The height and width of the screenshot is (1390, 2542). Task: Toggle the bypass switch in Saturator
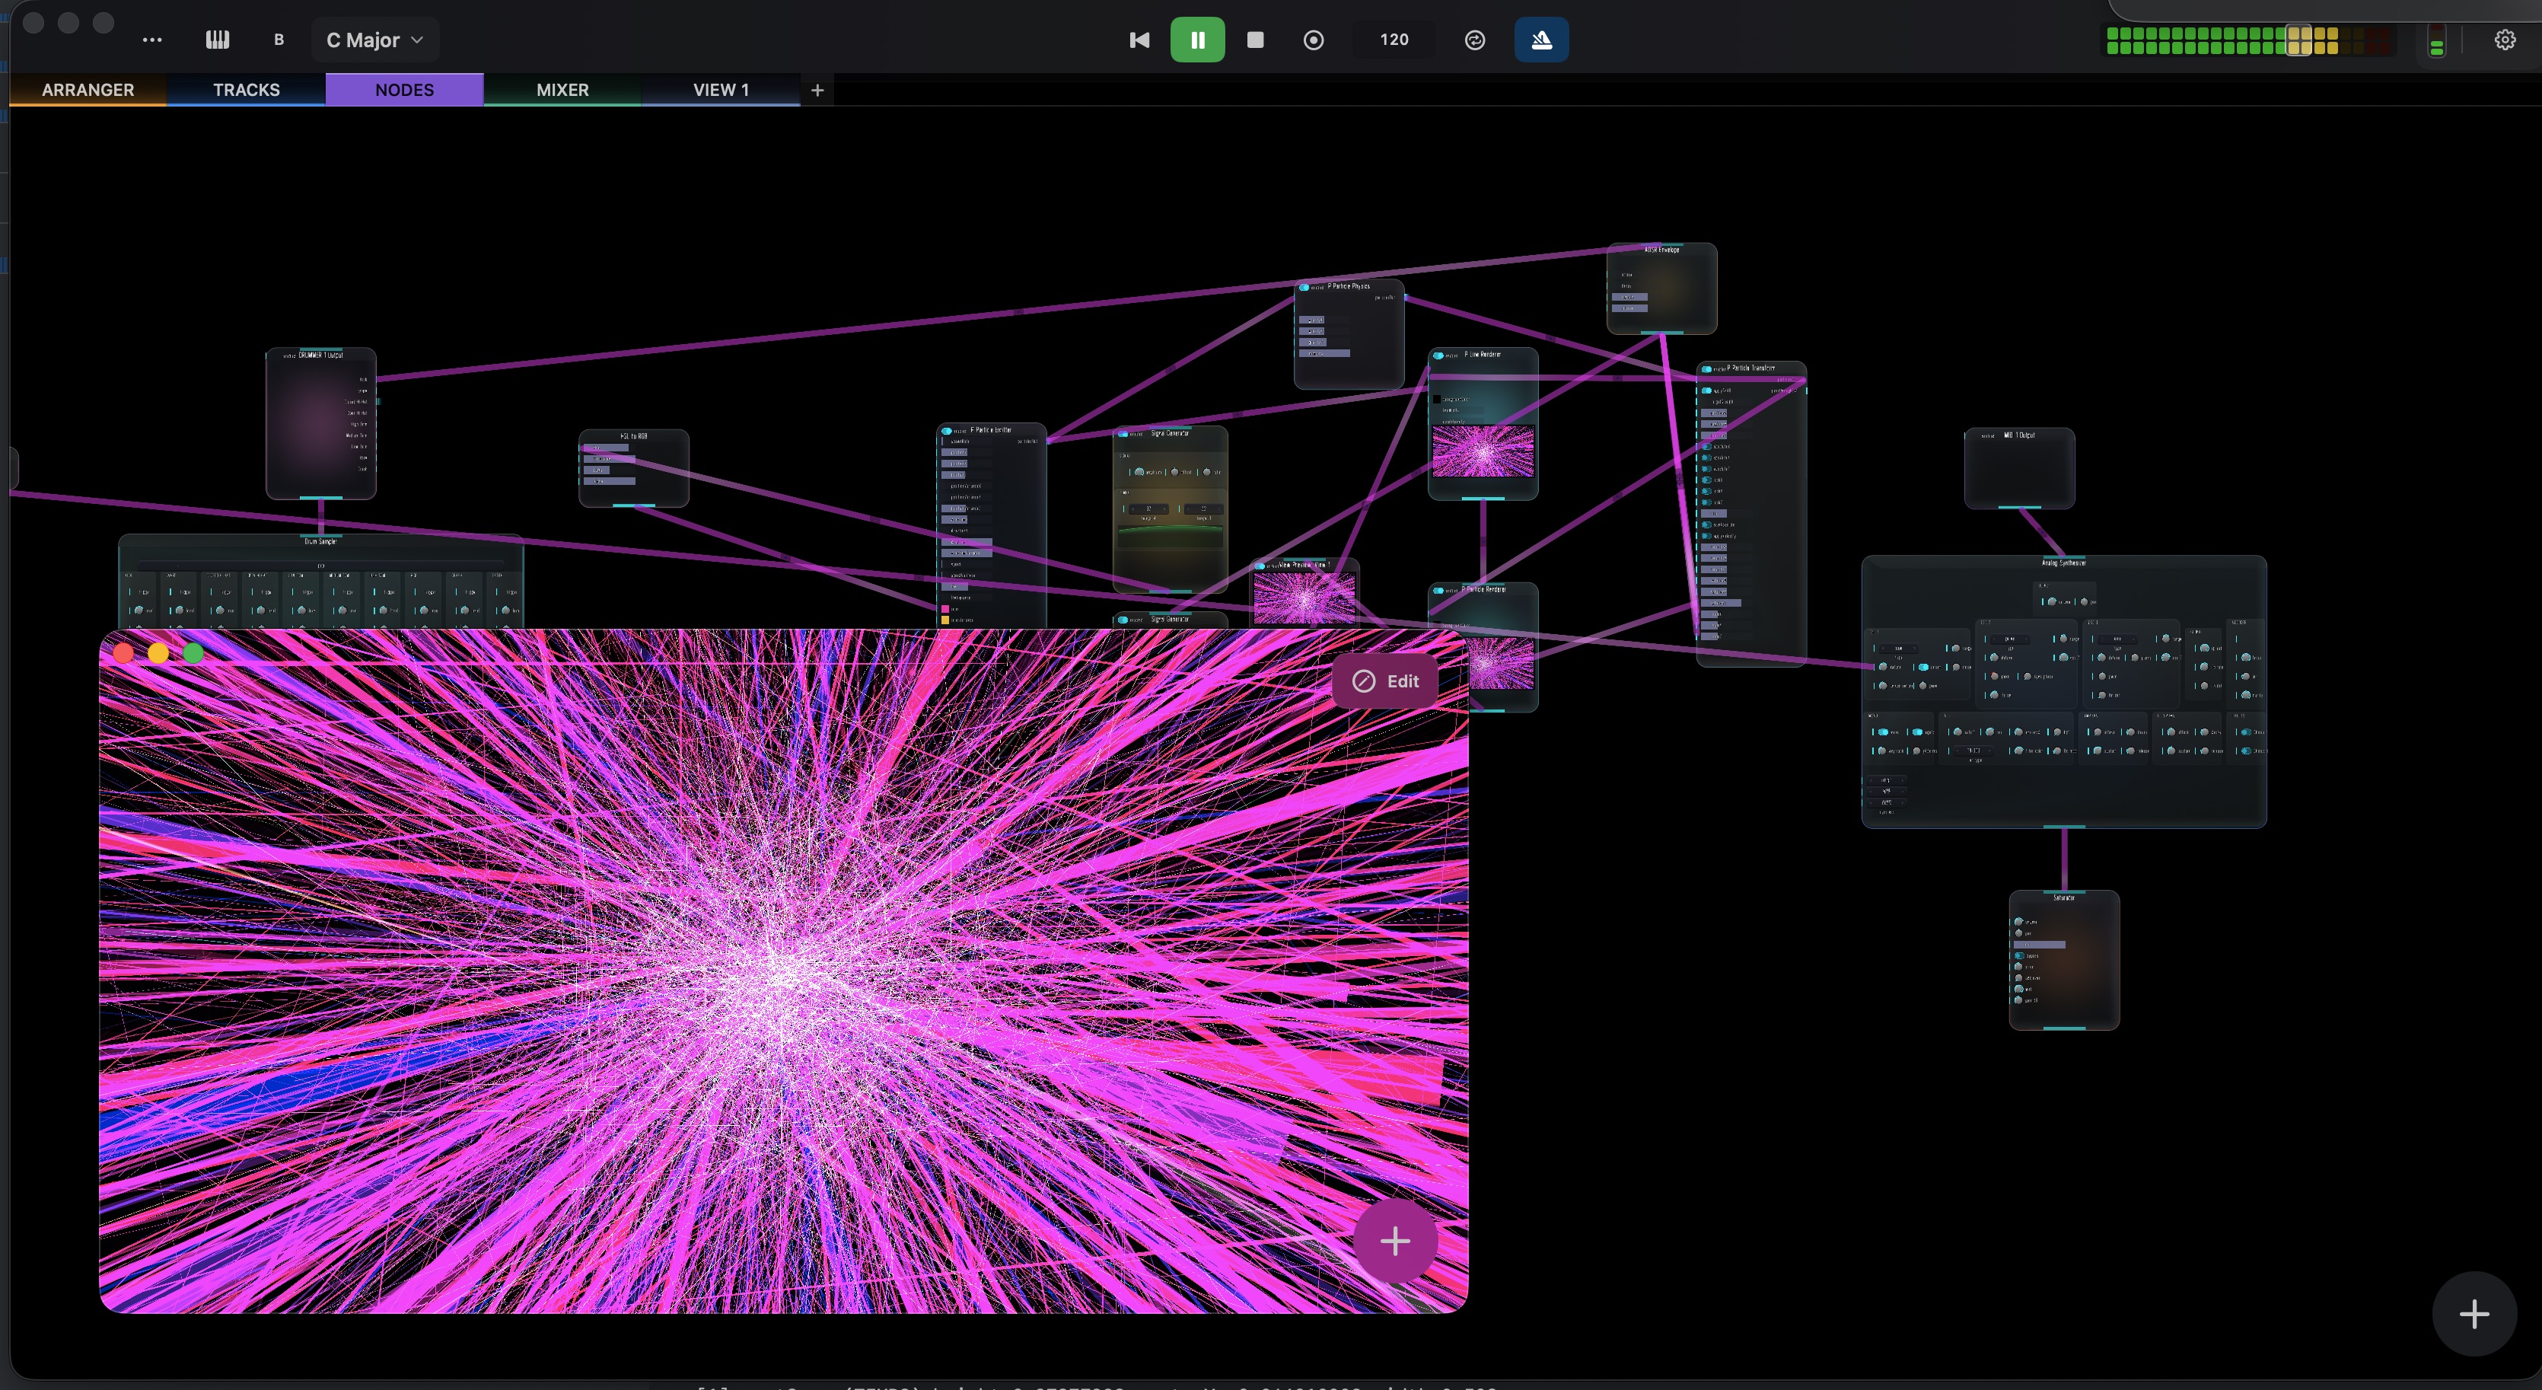point(2019,955)
